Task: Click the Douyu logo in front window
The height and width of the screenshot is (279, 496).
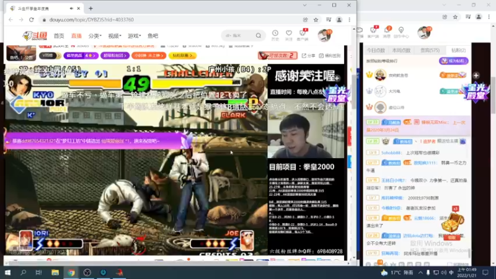Action: point(35,36)
